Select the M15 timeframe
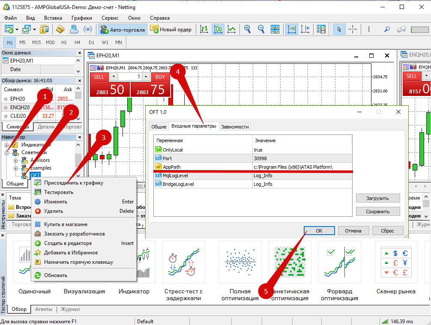 click(36, 42)
